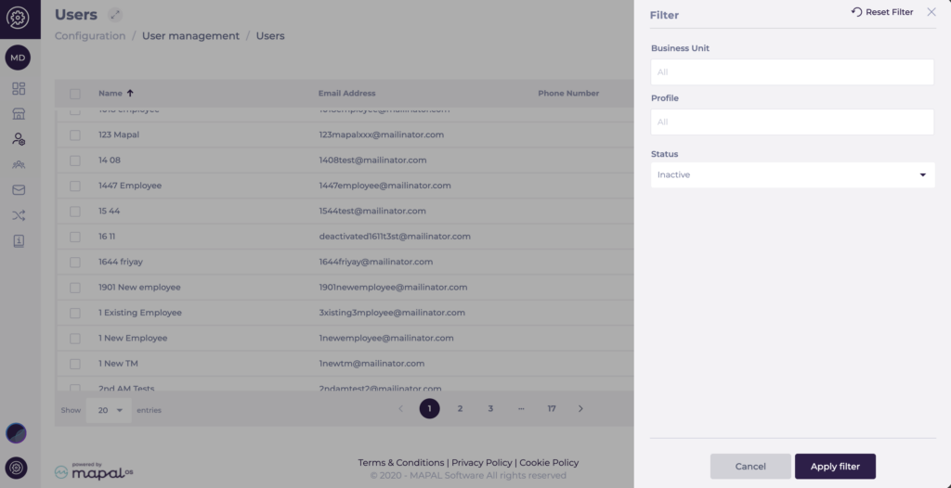Screen dimensions: 951x488
Task: Click the Profile filter input field
Action: coord(792,122)
